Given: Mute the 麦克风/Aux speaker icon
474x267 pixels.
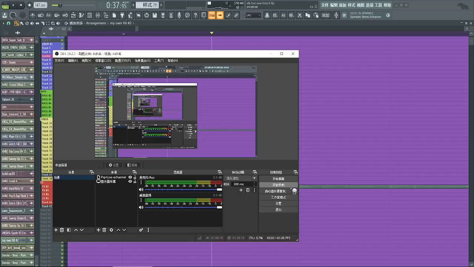Looking at the screenshot, I should coord(141,189).
